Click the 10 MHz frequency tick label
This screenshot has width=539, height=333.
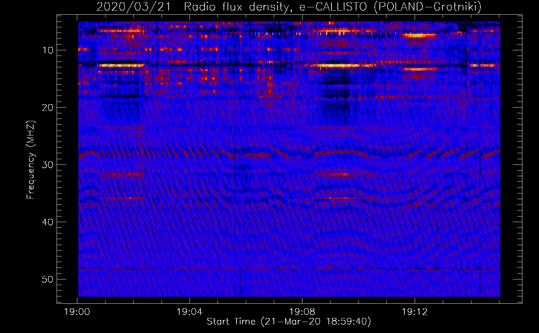(48, 50)
